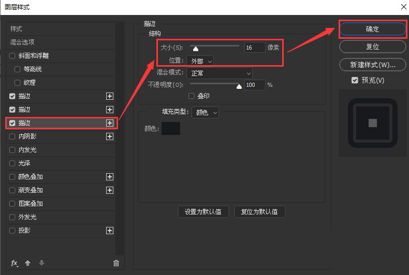Enable the 光泽 checkbox
This screenshot has height=275, width=409.
point(12,163)
